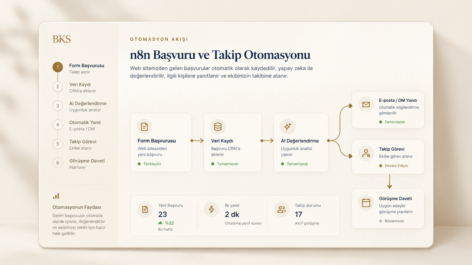The image size is (472, 265).
Task: Select step 4 circle for Otomatik Yanıt
Action: [58, 125]
